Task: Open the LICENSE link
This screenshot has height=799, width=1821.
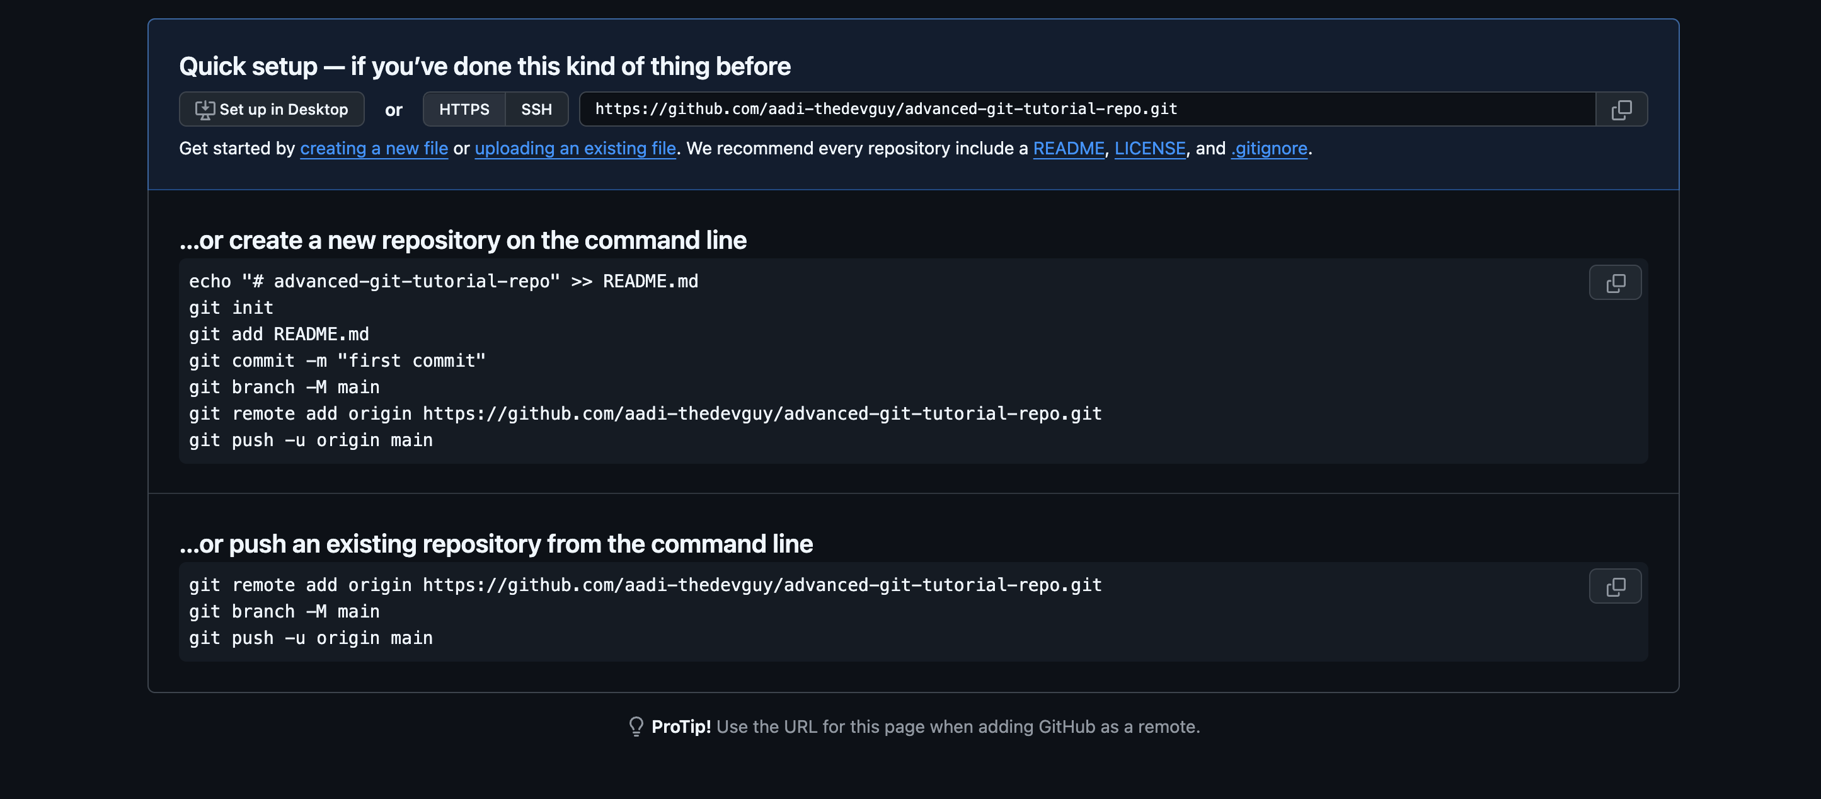Action: pyautogui.click(x=1149, y=149)
